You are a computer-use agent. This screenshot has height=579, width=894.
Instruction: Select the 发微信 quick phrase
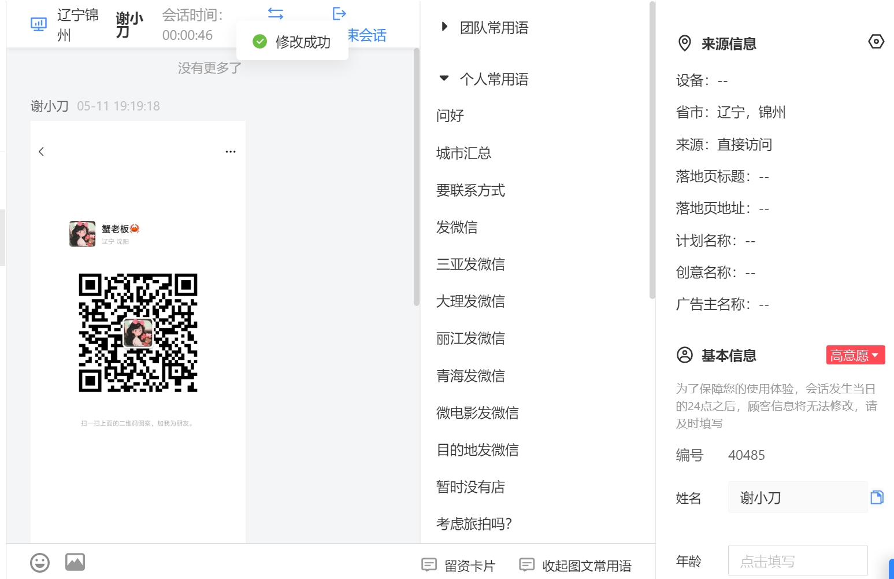click(457, 227)
